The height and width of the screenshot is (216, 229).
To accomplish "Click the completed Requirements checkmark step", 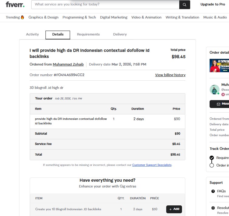I will [212, 158].
